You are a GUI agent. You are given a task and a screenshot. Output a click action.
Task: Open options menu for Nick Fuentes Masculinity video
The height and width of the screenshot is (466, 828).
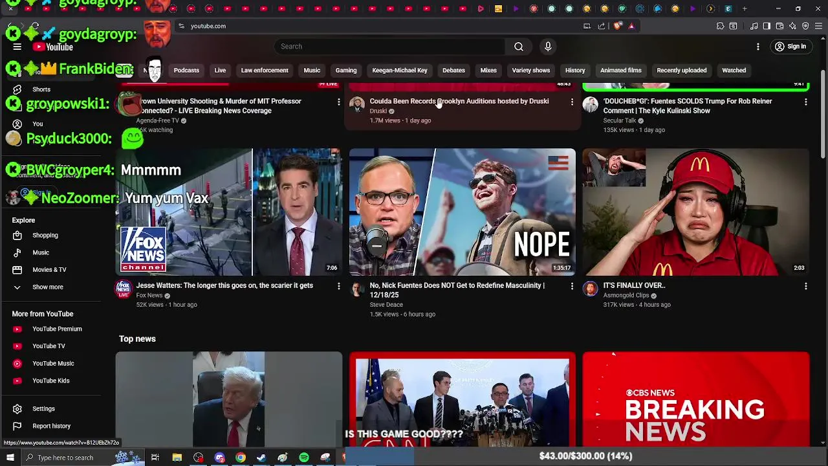572,286
